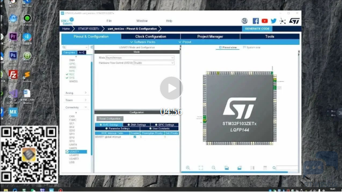
Task: Open the Facebook link icon
Action: pos(256,21)
